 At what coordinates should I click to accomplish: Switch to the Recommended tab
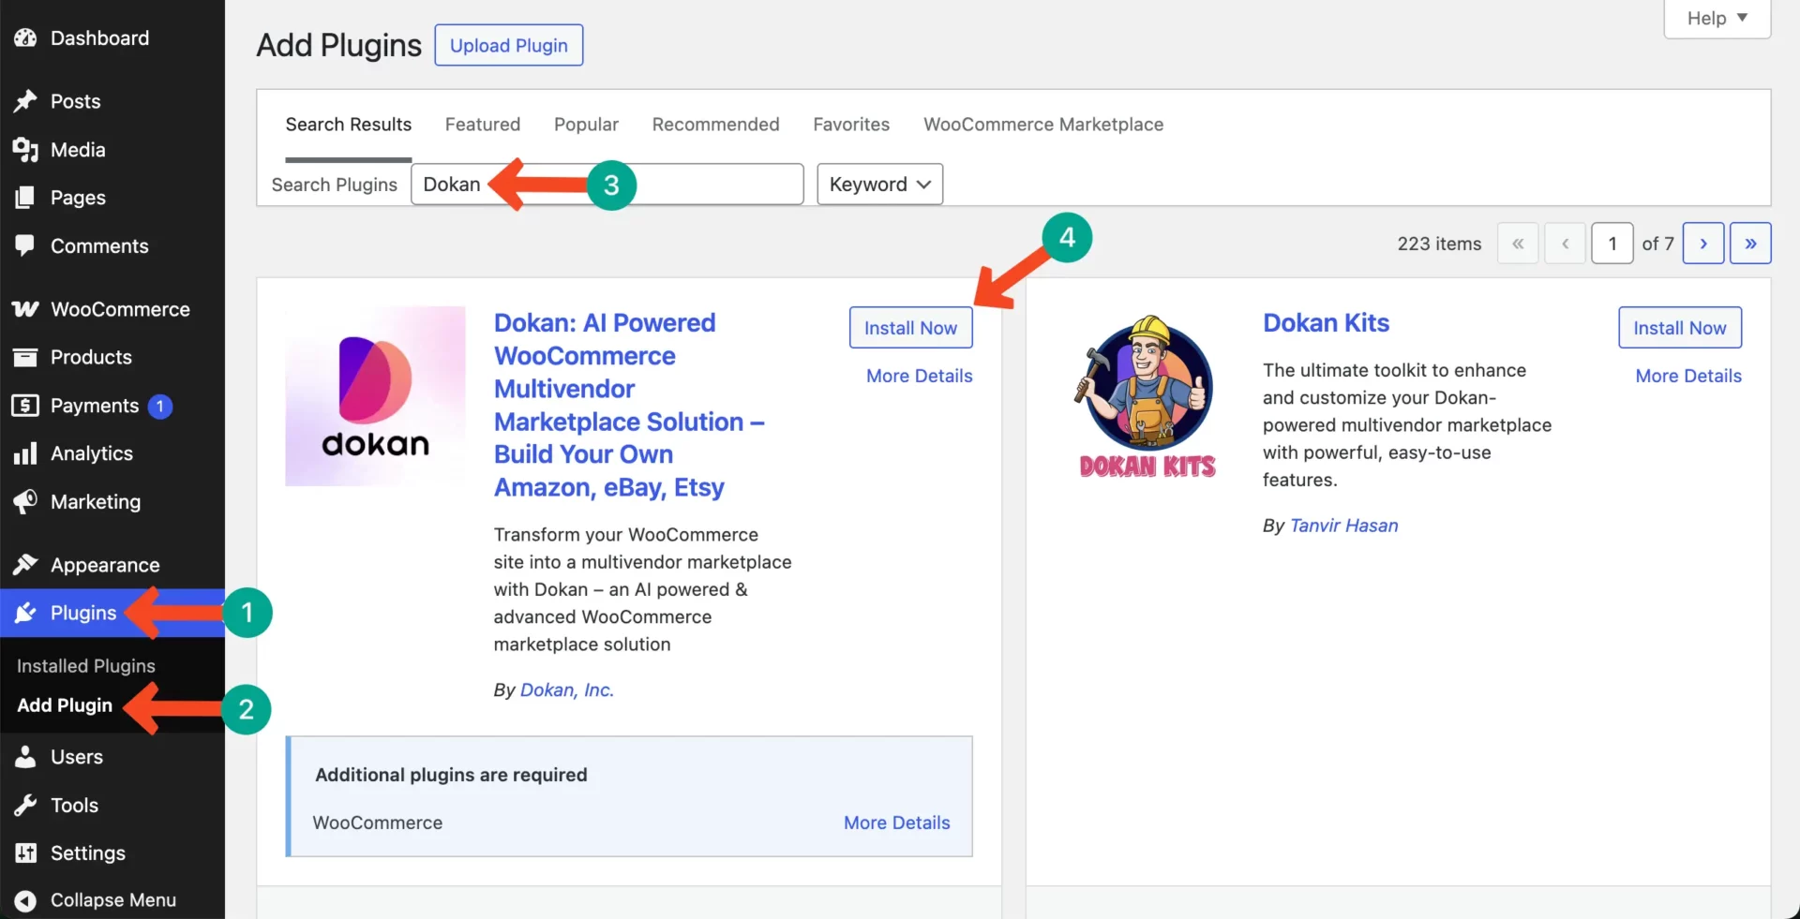715,125
